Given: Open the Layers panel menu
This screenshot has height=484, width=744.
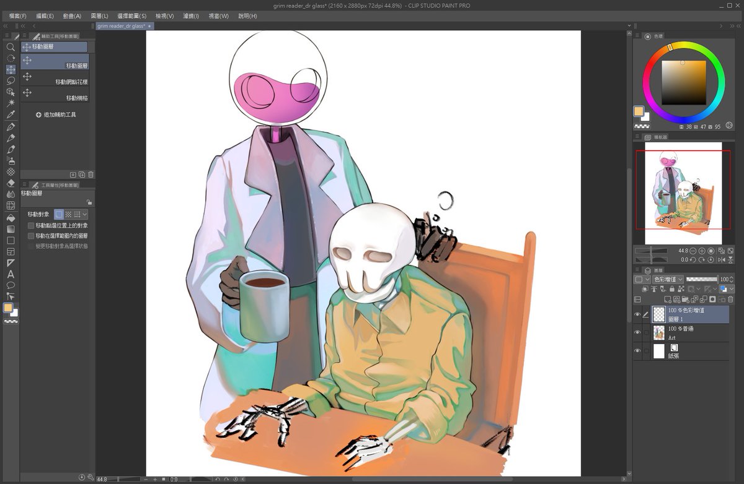Looking at the screenshot, I should click(x=637, y=270).
